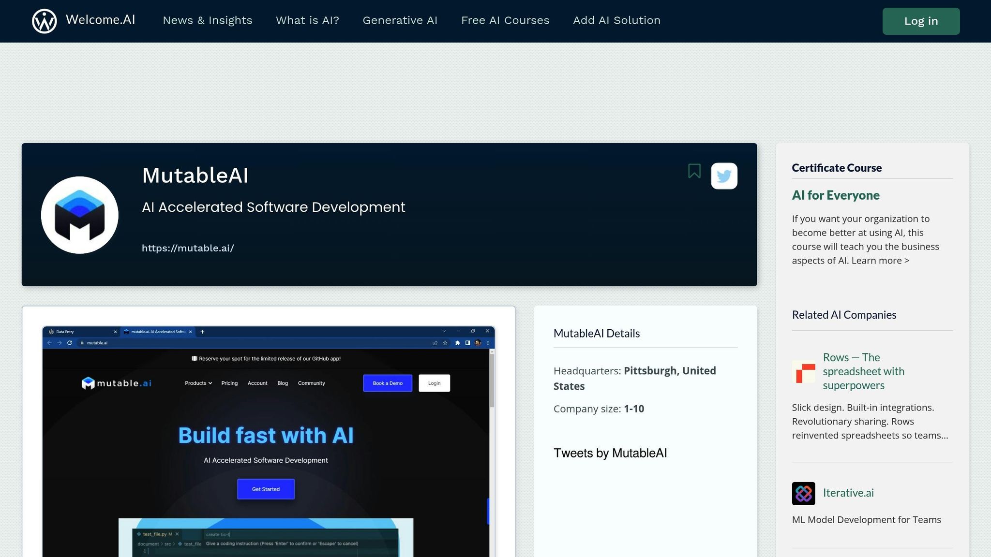Select Account in mutable.ai screenshot nav
The width and height of the screenshot is (991, 557).
coord(257,383)
